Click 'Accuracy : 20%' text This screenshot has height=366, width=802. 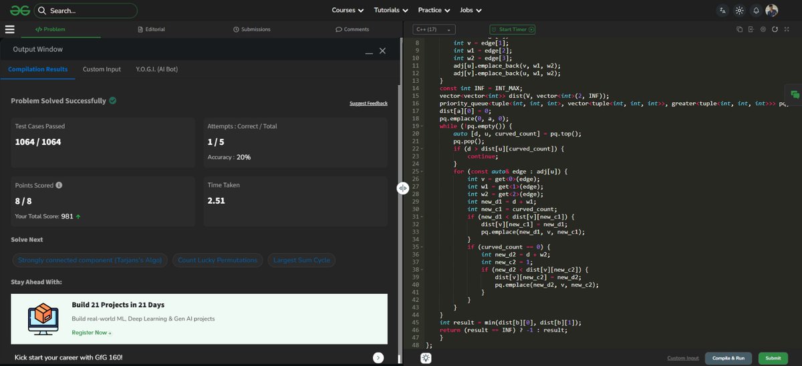pos(229,157)
